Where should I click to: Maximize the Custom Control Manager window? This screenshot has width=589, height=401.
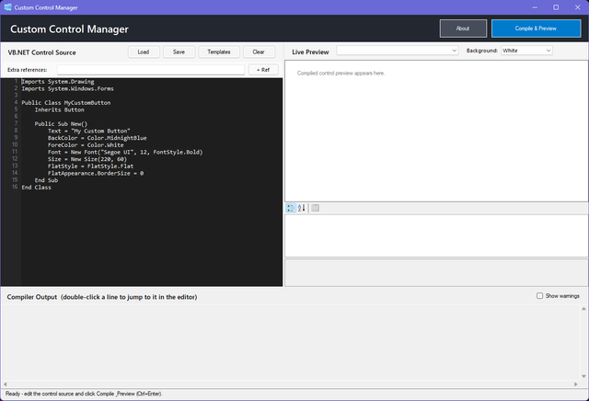click(556, 7)
